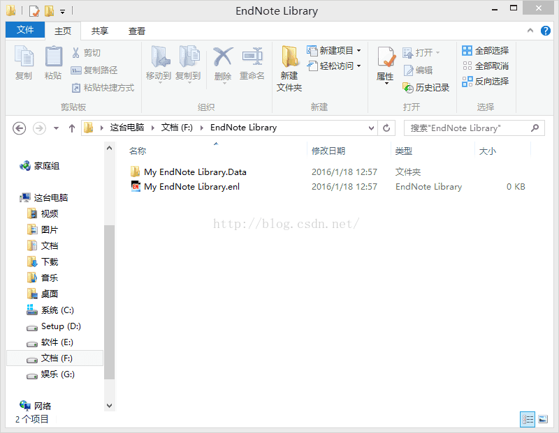This screenshot has height=433, width=559.
Task: Expand the Open (打开) dropdown arrow
Action: (438, 53)
